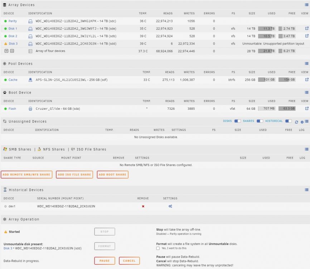This screenshot has height=269, width=310.
Task: Click Disk 2 free space bar 3.47 TB
Action: click(287, 36)
